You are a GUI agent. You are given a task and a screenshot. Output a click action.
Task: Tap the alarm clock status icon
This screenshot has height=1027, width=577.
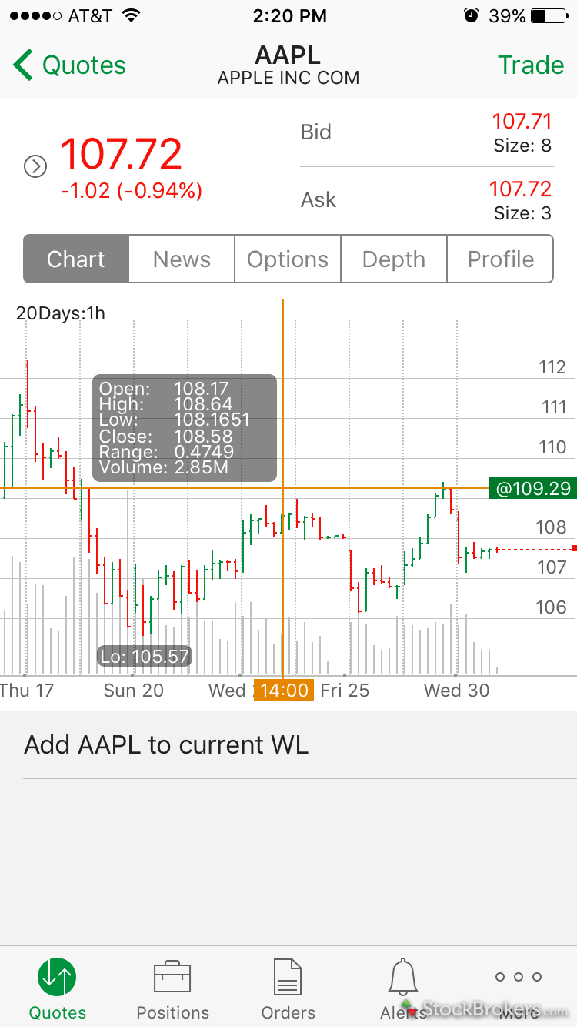point(471,16)
